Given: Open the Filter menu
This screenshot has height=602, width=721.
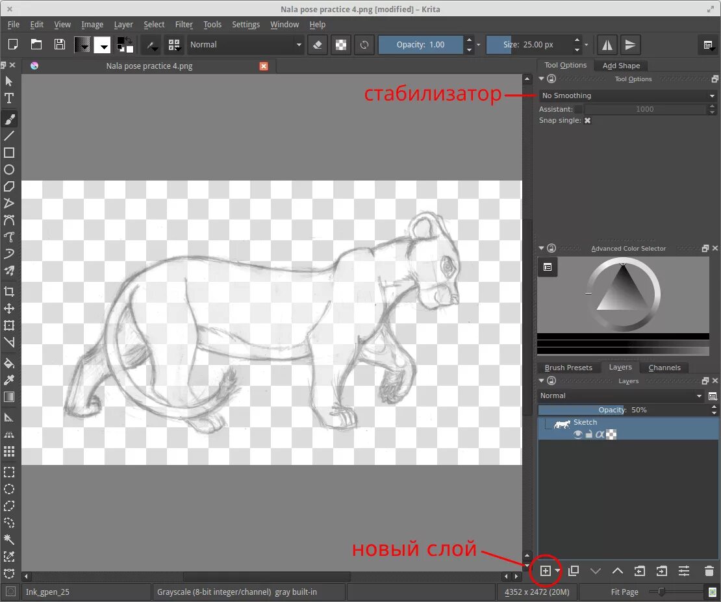Looking at the screenshot, I should [x=184, y=25].
